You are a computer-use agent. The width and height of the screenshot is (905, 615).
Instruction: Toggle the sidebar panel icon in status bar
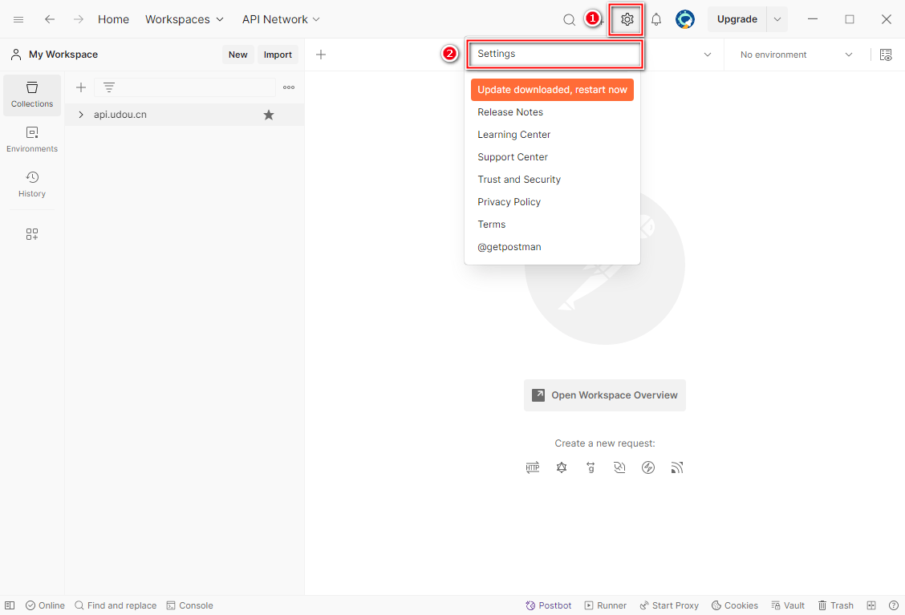tap(10, 605)
